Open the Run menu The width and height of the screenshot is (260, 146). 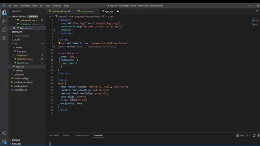pos(48,6)
